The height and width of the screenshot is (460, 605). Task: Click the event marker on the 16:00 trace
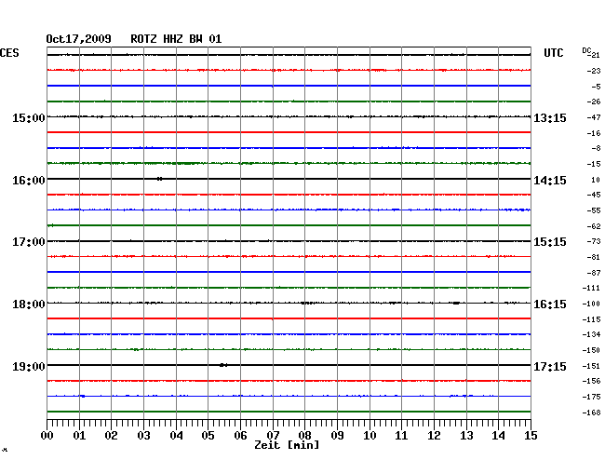tap(159, 179)
